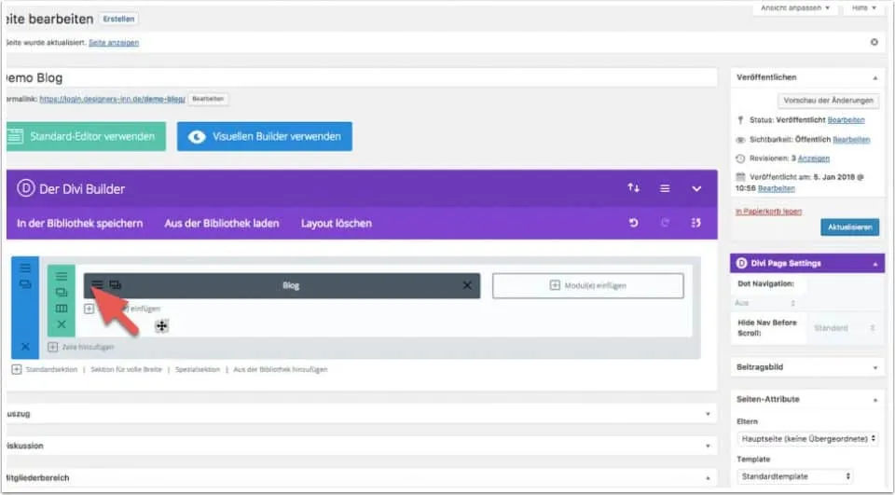Dismiss the page updated notice
Image resolution: width=895 pixels, height=495 pixels.
click(x=874, y=42)
